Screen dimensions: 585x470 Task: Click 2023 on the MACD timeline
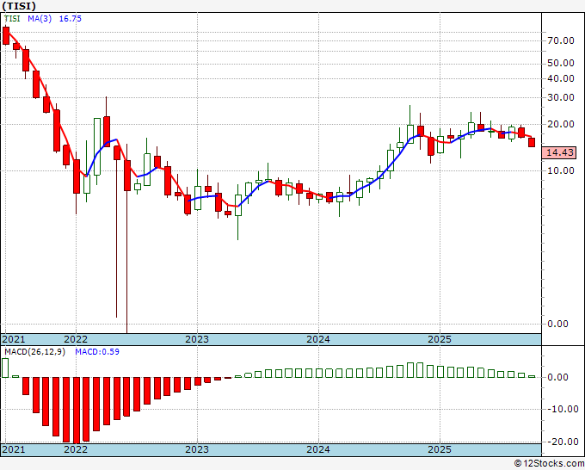tap(197, 449)
